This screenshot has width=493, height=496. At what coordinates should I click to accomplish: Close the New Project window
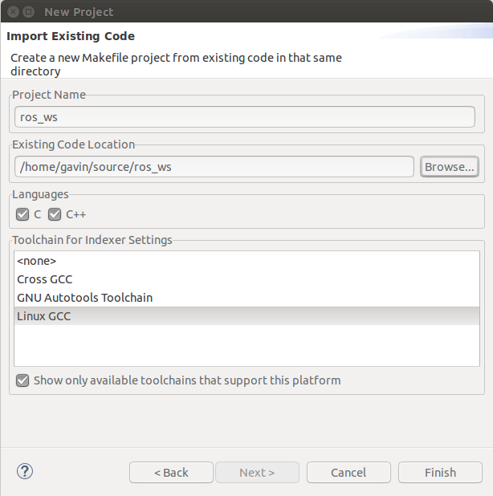pyautogui.click(x=11, y=12)
